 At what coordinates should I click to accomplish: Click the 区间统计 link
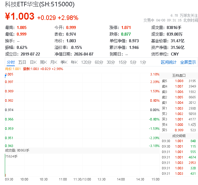click(x=169, y=62)
